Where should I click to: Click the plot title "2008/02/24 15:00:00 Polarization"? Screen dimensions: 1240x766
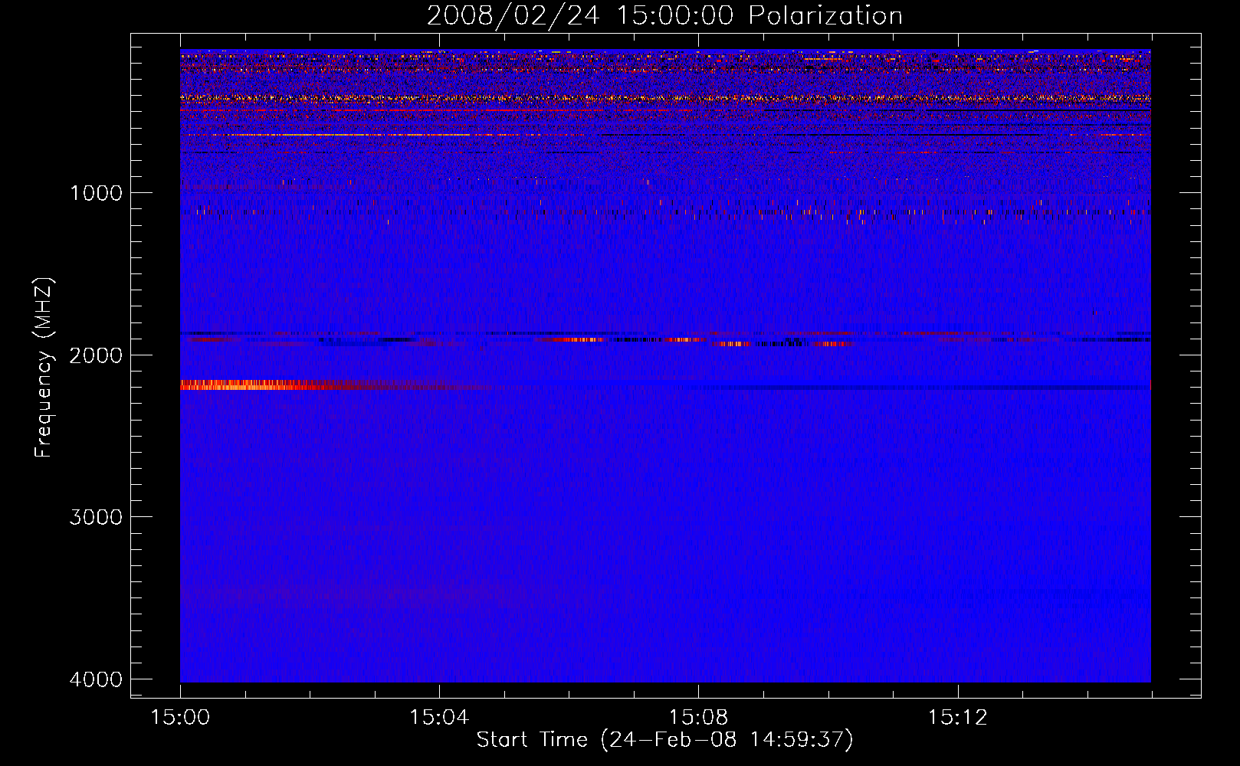click(664, 15)
